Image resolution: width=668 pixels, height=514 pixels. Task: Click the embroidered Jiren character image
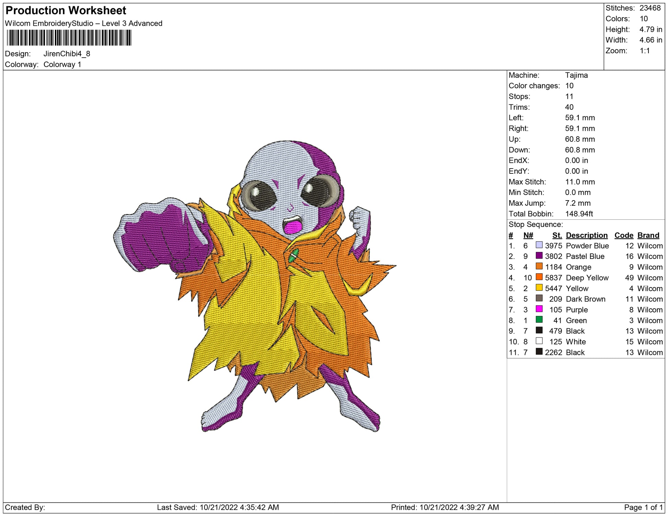[x=254, y=287]
